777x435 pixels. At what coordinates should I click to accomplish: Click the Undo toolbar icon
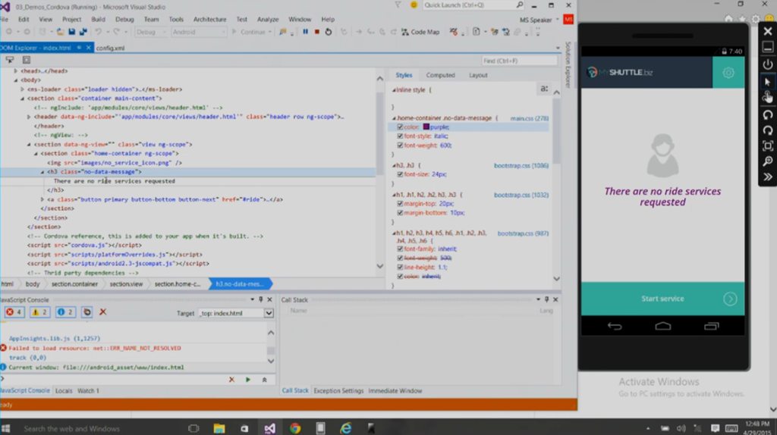point(98,32)
